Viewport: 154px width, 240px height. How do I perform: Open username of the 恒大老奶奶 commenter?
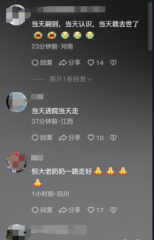(x=37, y=158)
